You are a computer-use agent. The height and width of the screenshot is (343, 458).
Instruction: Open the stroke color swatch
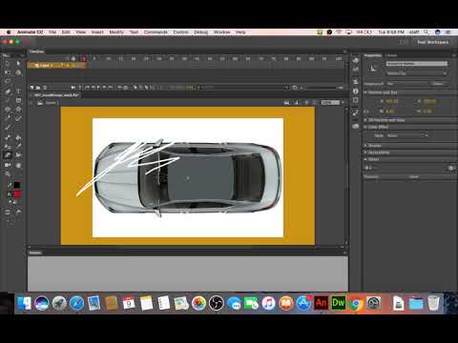point(17,185)
